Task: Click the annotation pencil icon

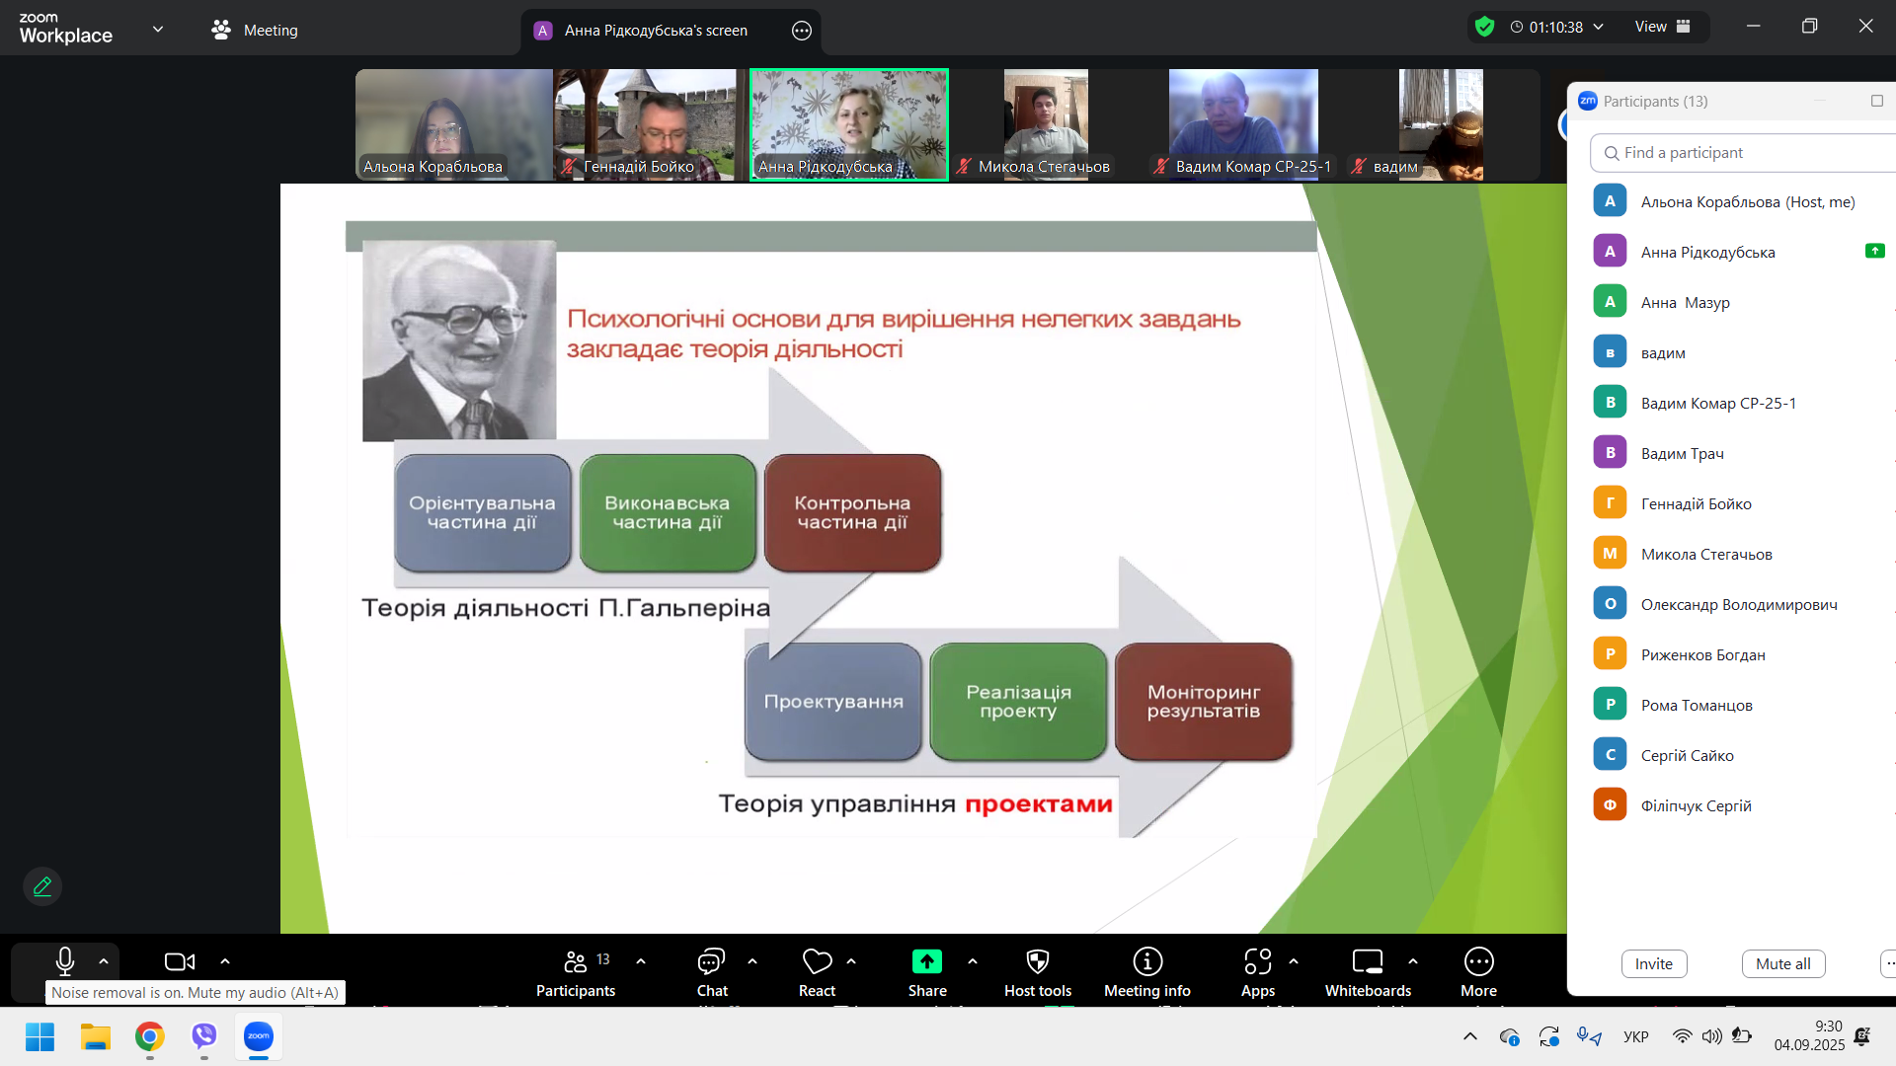Action: 42,886
